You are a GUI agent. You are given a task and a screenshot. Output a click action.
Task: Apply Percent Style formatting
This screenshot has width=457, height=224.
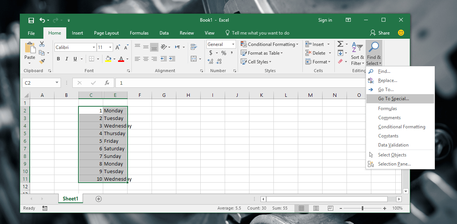pos(224,53)
